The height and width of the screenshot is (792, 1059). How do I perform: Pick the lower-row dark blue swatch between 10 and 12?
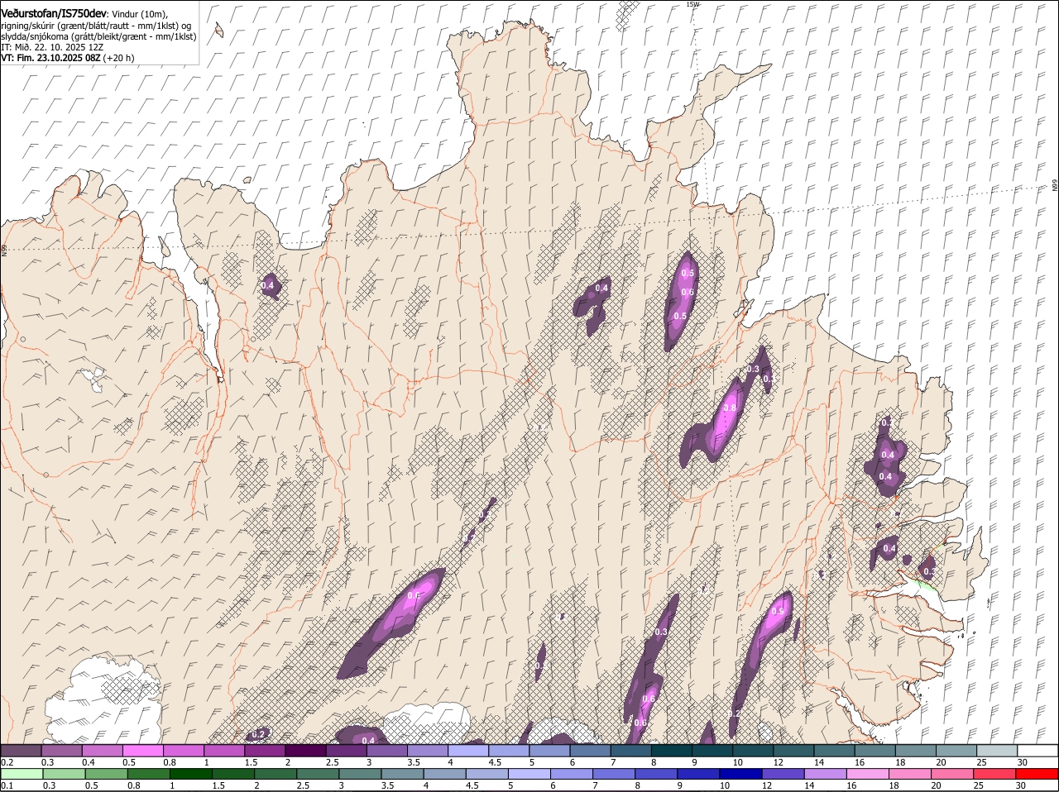point(740,775)
